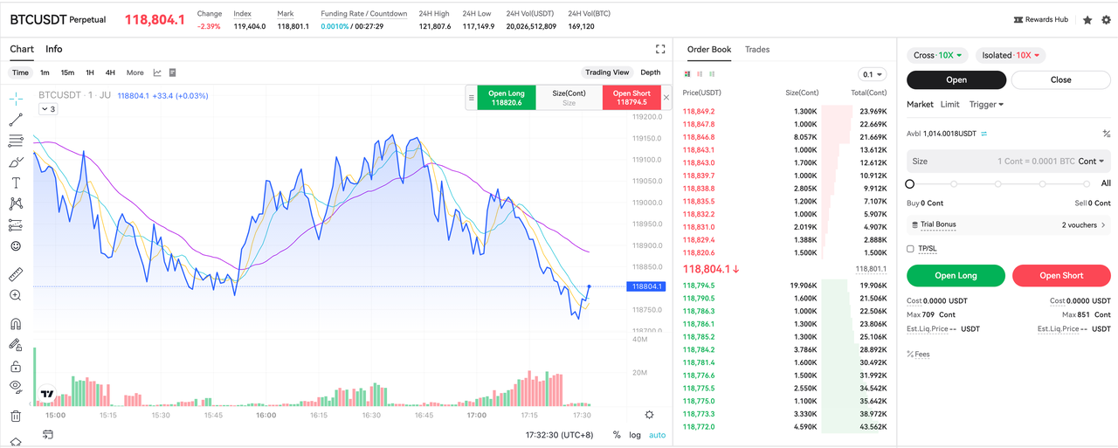This screenshot has width=1118, height=448.
Task: Open the 0.1 price grouping dropdown
Action: coord(872,74)
